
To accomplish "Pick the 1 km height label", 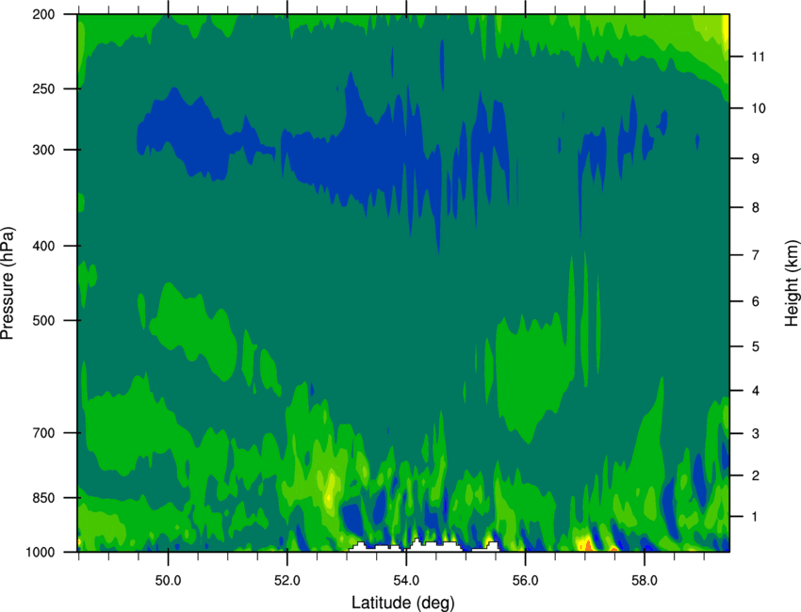I will [756, 517].
